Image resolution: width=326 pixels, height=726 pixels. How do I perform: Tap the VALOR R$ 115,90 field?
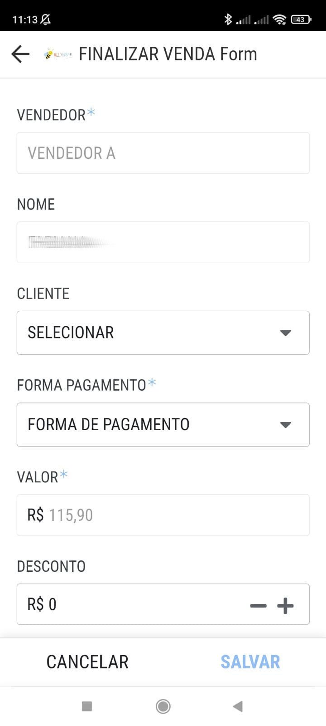(163, 515)
